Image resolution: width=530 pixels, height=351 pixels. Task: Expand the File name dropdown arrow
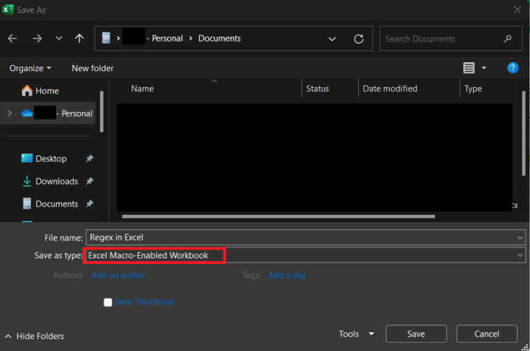(x=520, y=238)
